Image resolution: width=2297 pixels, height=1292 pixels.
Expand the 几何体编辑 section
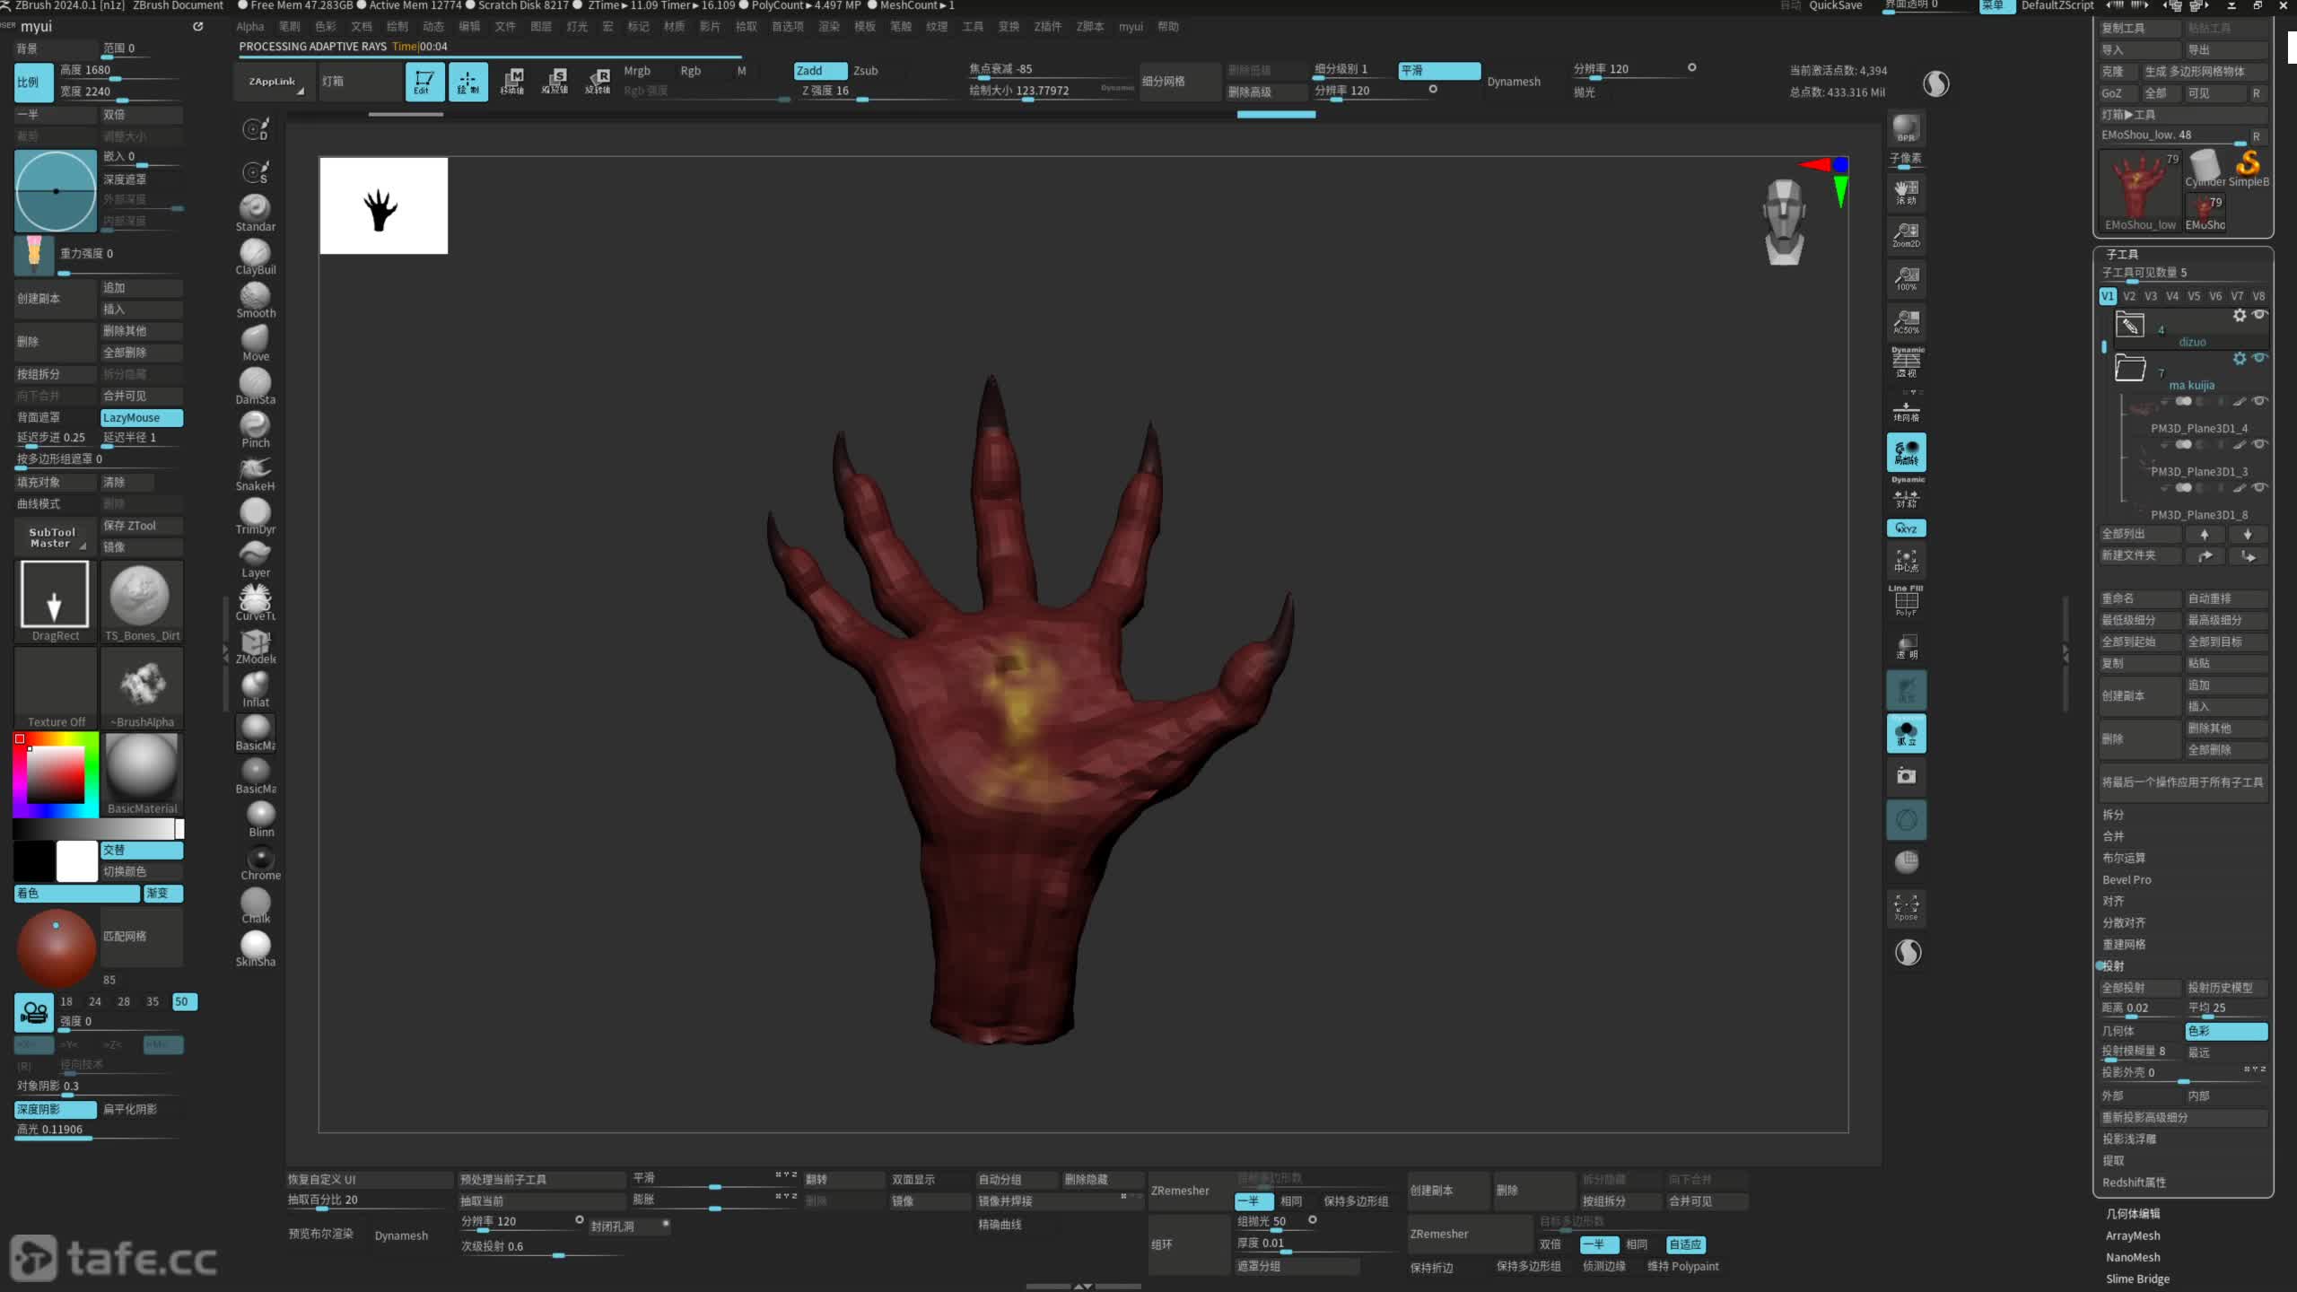2133,1213
